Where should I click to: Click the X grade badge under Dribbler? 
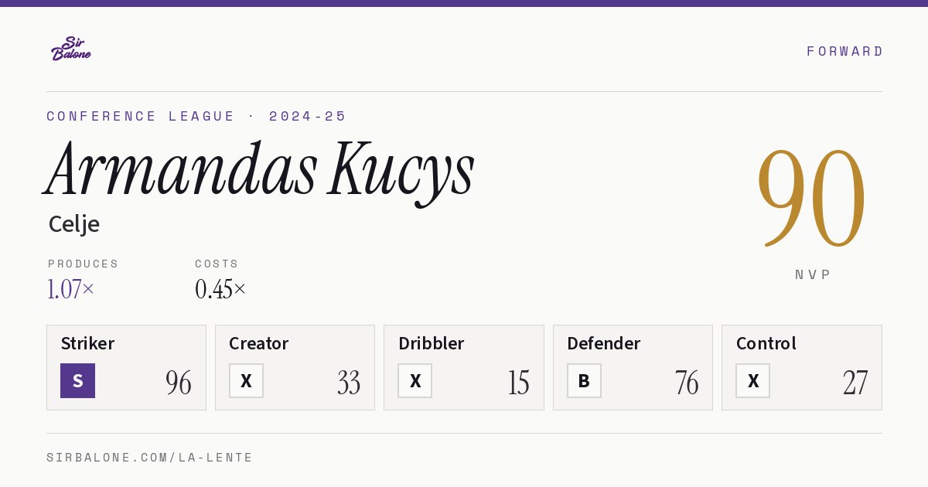click(x=415, y=380)
